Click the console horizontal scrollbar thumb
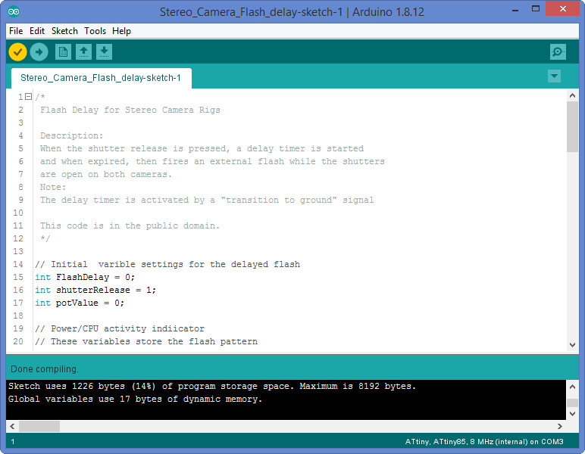The height and width of the screenshot is (454, 585). [39, 427]
